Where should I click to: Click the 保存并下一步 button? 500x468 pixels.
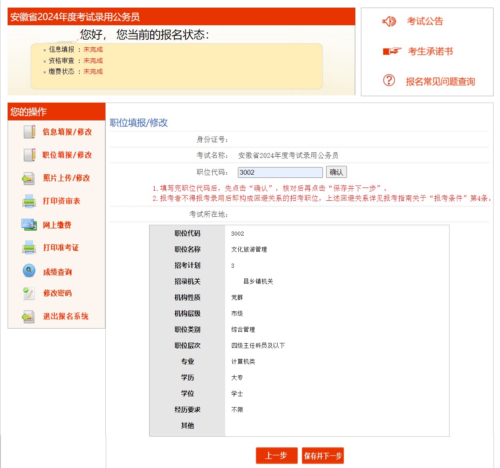coord(323,456)
